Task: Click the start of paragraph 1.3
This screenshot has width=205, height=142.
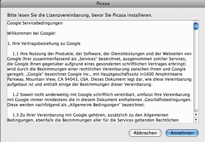Action: [x=16, y=115]
